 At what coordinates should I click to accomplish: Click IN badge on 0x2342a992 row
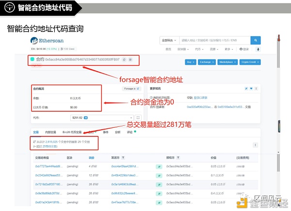point(159,176)
